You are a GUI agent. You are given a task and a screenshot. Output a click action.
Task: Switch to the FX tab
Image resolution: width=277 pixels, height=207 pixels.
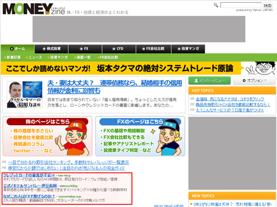tap(85, 49)
